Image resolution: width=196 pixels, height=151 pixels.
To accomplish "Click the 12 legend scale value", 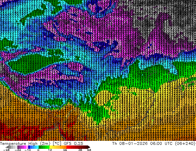I will point(50,150).
